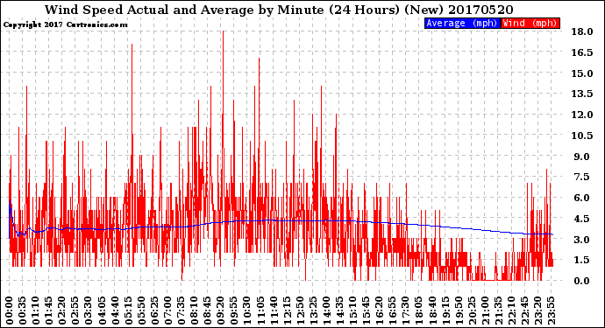
Task: Click the 10.5 y-axis label
Action: pos(582,136)
